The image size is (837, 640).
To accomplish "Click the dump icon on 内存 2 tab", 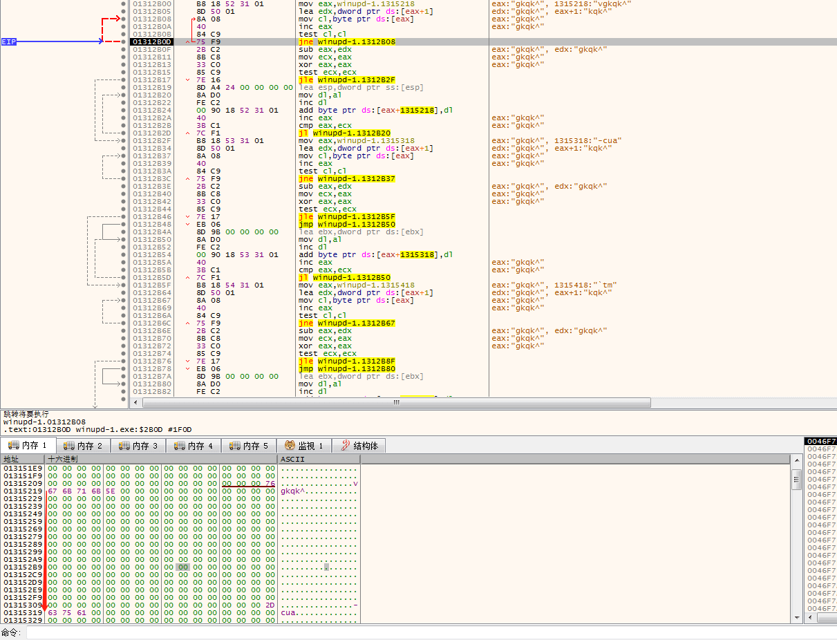I will 69,446.
